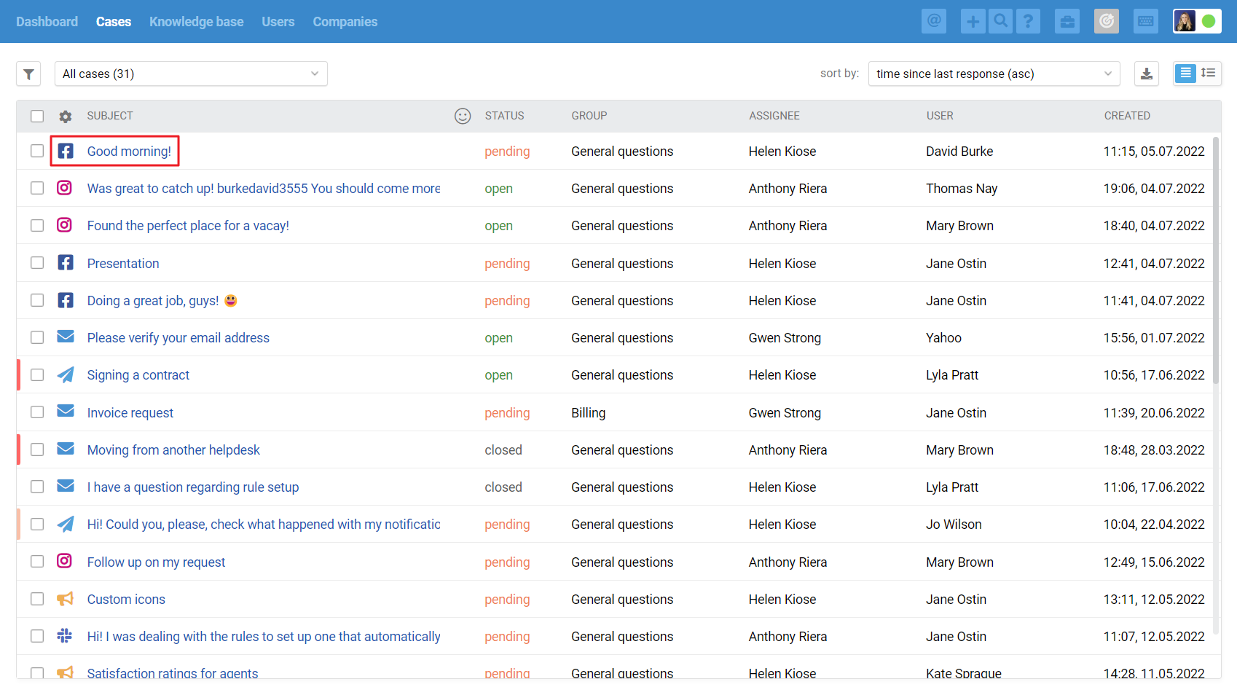Viewport: 1237px width, 695px height.
Task: Check the box for Good morning! case
Action: click(x=37, y=151)
